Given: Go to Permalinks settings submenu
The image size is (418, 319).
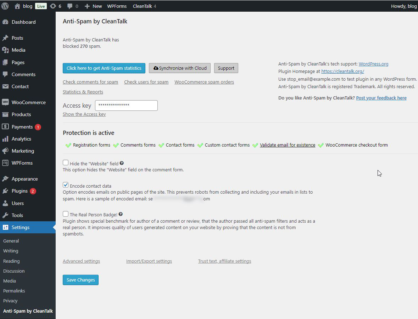Looking at the screenshot, I should (14, 291).
